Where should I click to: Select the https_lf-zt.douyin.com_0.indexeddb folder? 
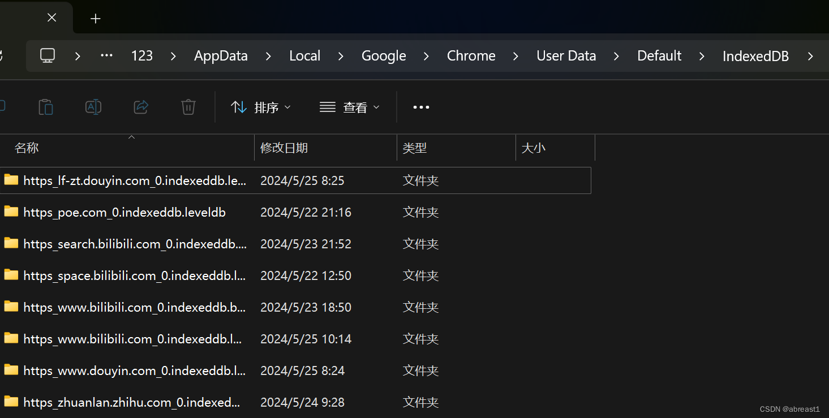pyautogui.click(x=294, y=180)
